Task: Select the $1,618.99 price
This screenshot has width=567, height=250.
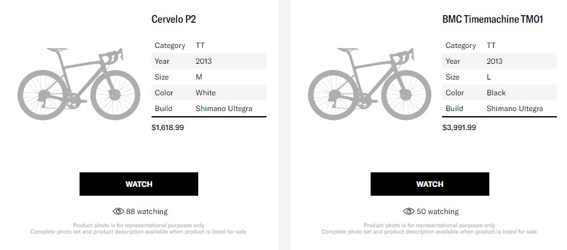Action: pos(168,128)
